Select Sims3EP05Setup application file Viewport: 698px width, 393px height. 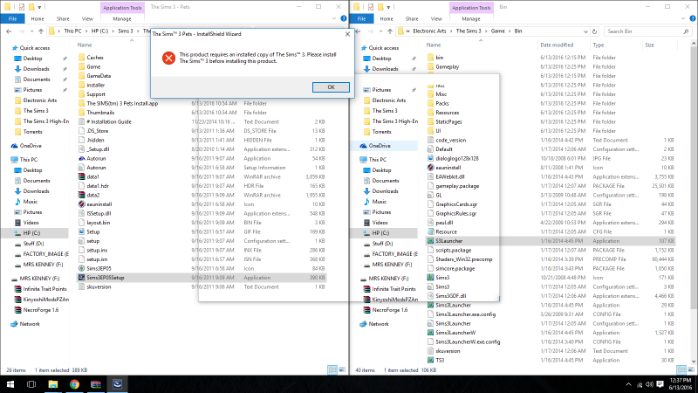(202, 278)
